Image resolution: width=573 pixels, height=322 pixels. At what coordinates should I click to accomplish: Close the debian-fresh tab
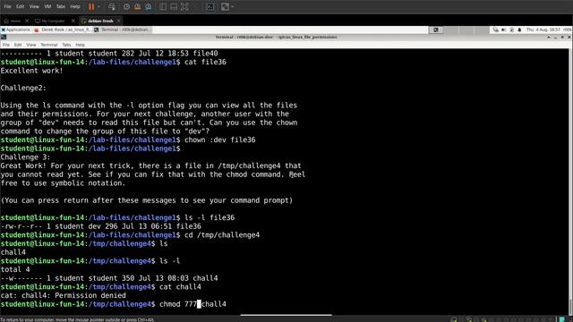click(118, 21)
